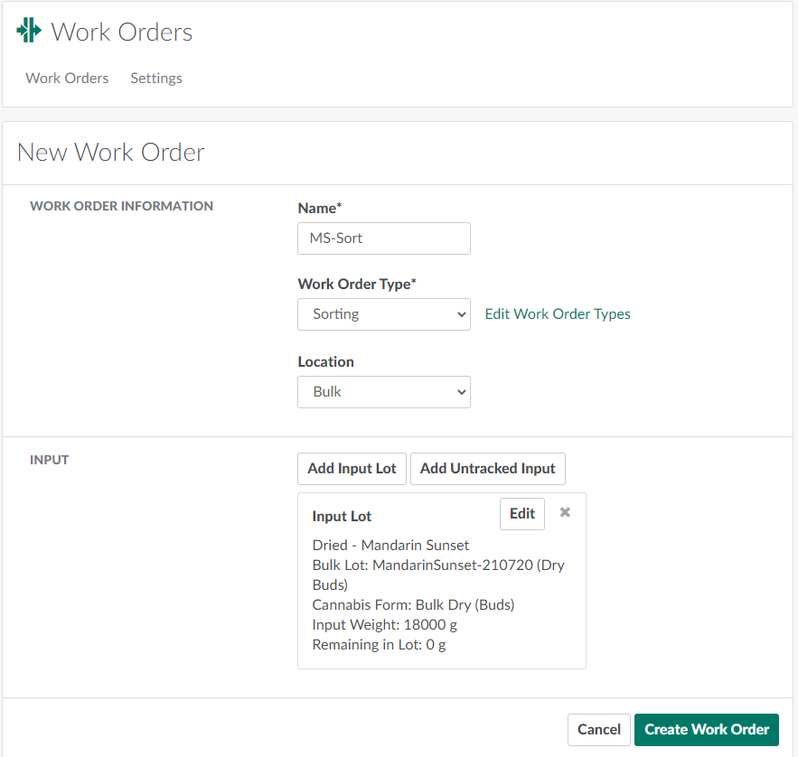The image size is (798, 757).
Task: Click the green Work Orders logo icon
Action: point(29,31)
